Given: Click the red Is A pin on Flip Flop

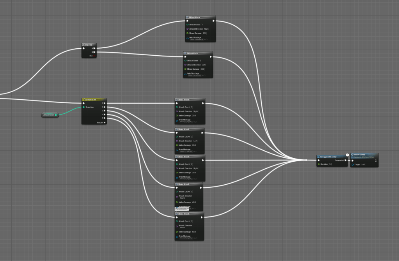Looking at the screenshot, I should click(94, 56).
